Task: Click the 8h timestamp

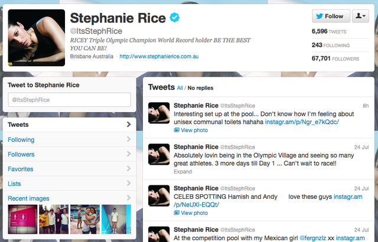Action: tap(366, 106)
